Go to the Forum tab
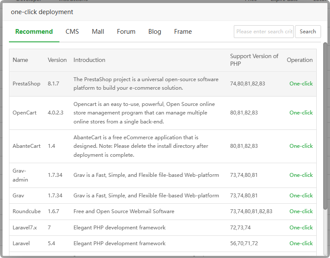 (126, 32)
